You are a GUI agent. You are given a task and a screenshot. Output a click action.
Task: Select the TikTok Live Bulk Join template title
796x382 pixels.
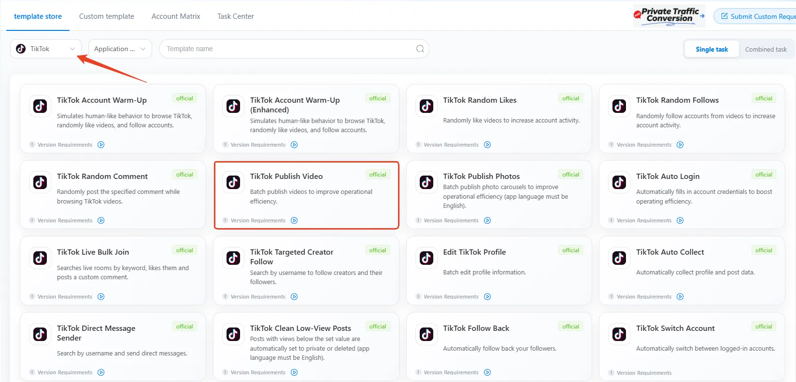(x=93, y=252)
